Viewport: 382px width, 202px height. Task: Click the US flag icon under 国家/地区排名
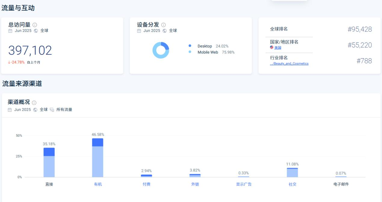point(272,47)
